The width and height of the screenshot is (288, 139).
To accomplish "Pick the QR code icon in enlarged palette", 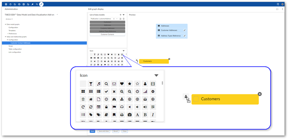I will pyautogui.click(x=153, y=107).
